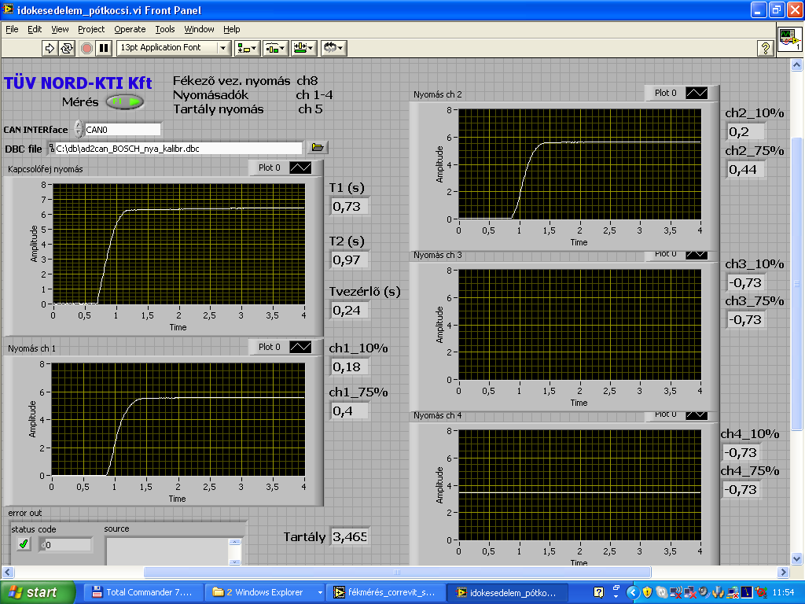Viewport: 805px width, 604px height.
Task: Click the VI icon in top-right corner
Action: pos(789,39)
